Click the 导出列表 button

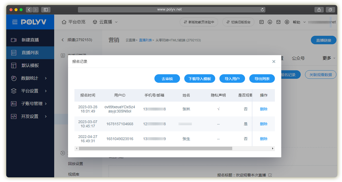[x=262, y=79]
